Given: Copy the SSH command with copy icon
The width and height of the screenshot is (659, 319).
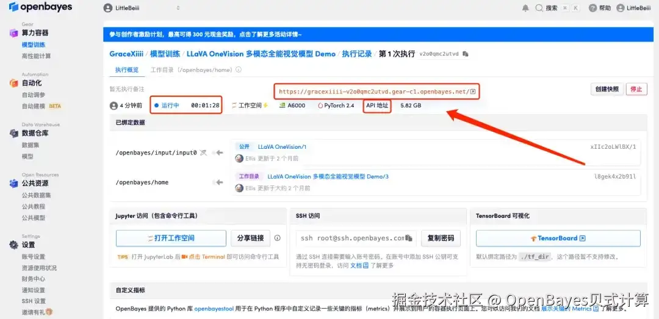Looking at the screenshot, I should point(408,238).
